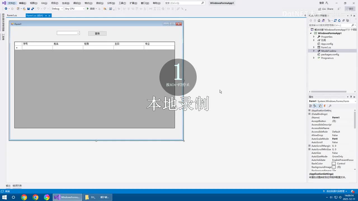This screenshot has height=201, width=358.
Task: Click the 学号 column header in the grid
Action: point(37,44)
